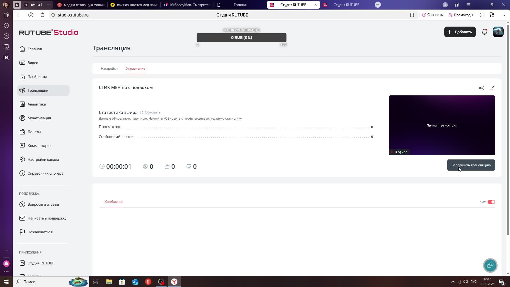Click the share icon for the stream
510x287 pixels.
tap(481, 88)
